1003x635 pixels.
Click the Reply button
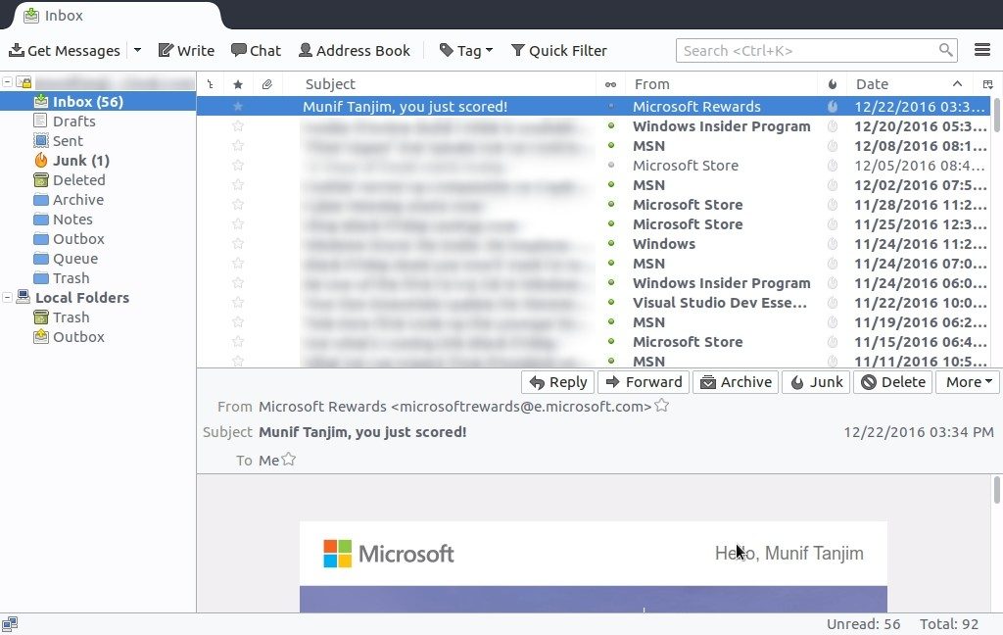click(x=557, y=382)
